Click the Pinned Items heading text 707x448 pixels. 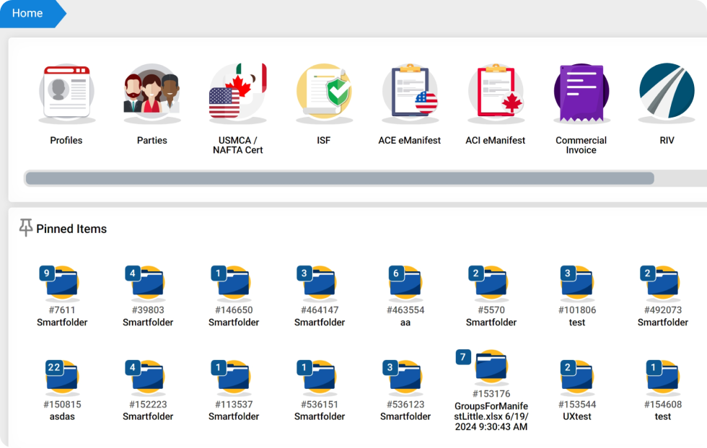71,229
